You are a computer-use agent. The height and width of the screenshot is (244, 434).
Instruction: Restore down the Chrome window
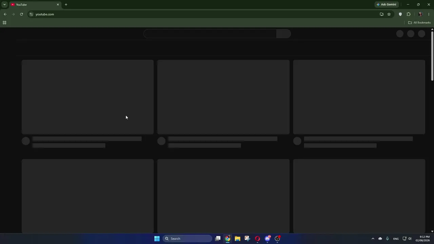[418, 4]
